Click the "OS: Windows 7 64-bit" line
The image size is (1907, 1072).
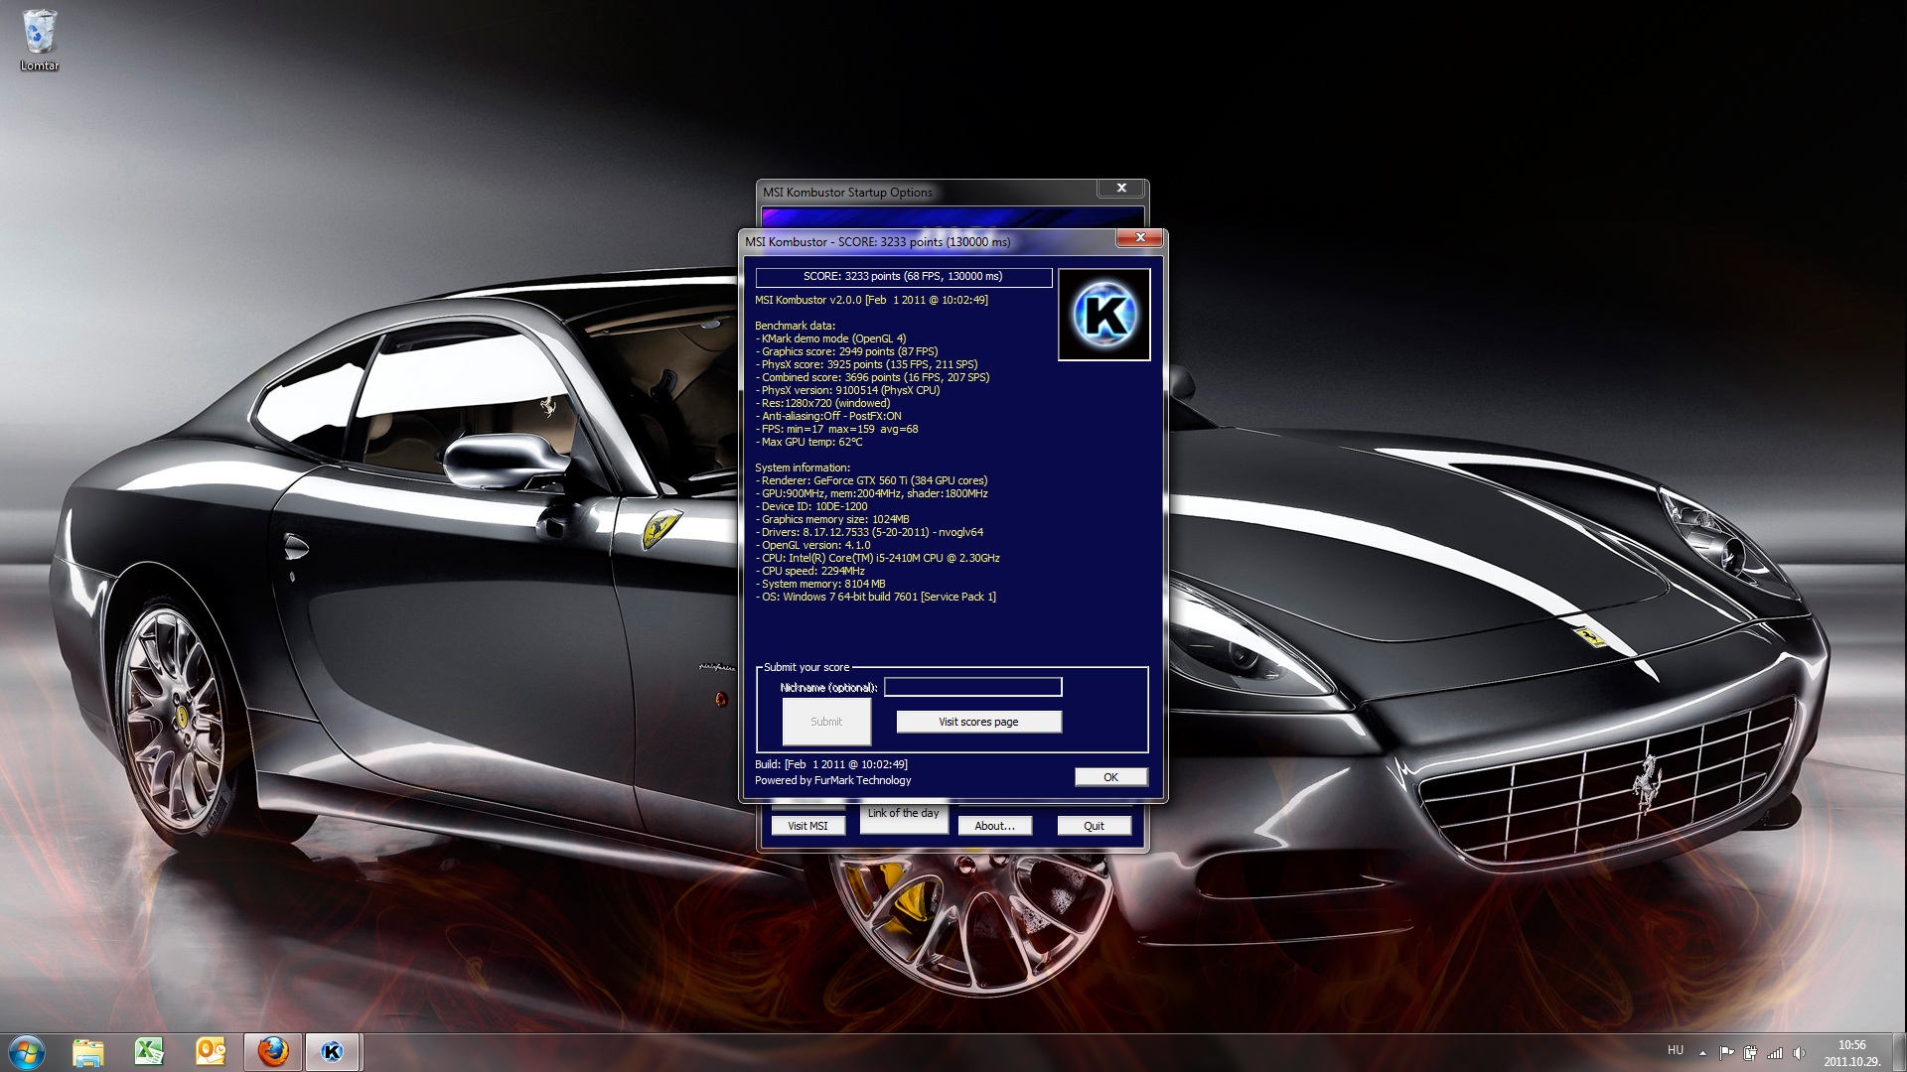[875, 597]
